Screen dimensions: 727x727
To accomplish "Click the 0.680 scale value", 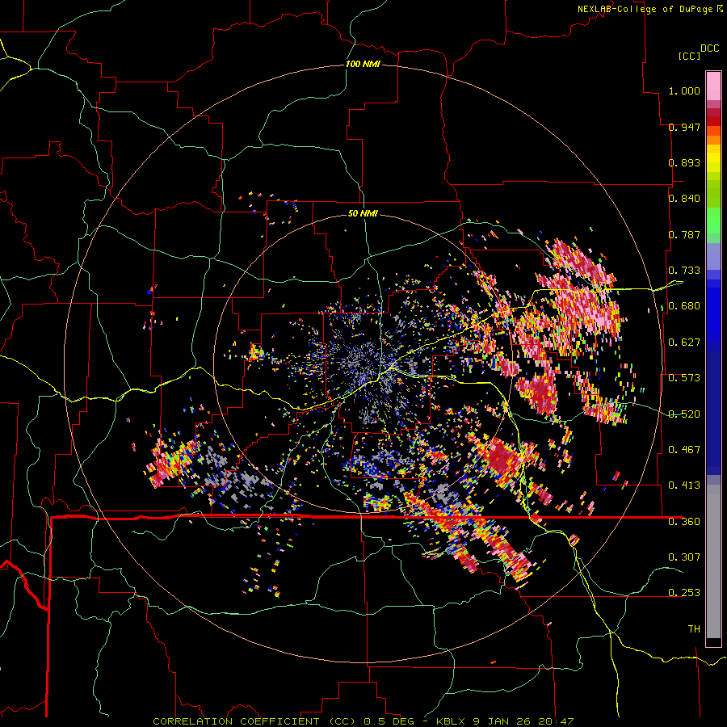I will 684,306.
